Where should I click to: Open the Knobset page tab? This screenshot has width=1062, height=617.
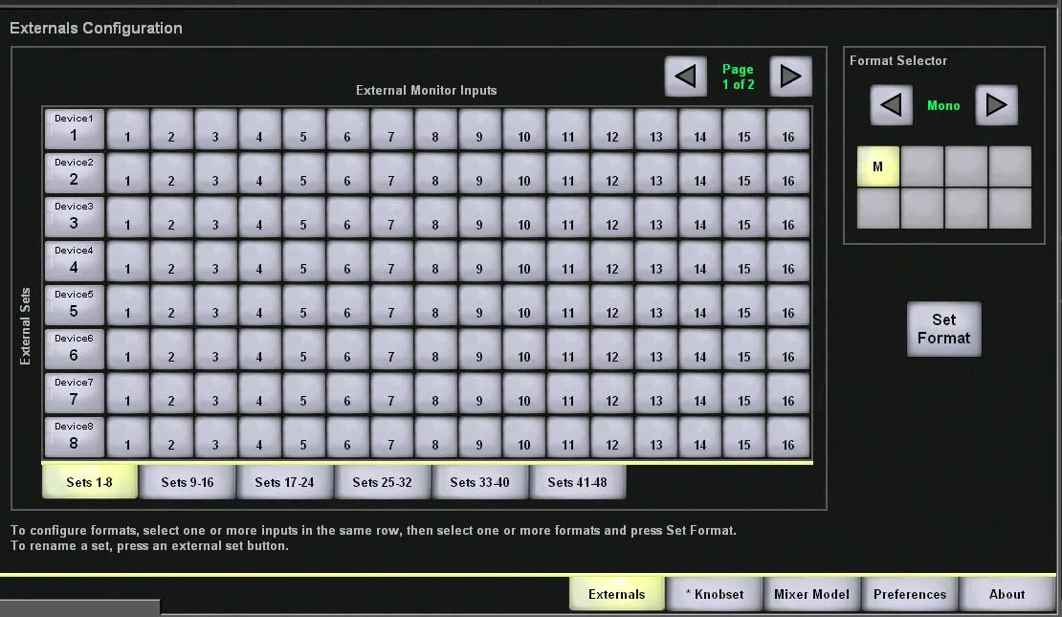[715, 594]
